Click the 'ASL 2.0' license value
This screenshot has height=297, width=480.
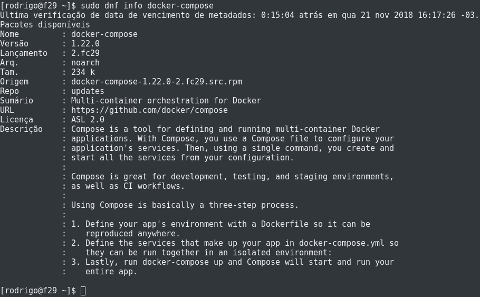88,120
